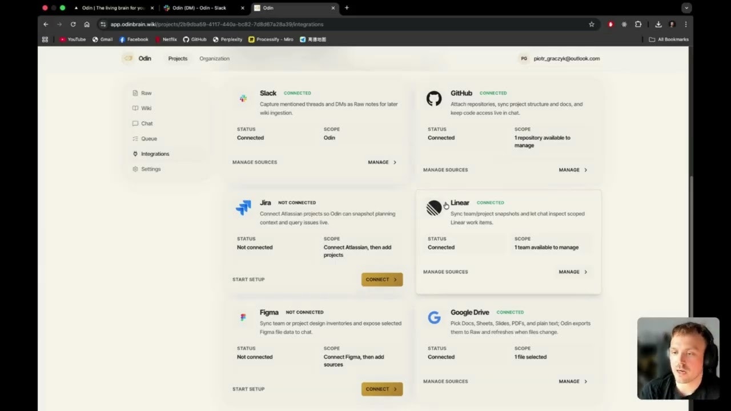The width and height of the screenshot is (731, 411).
Task: Click "1 file selected" scope text
Action: pyautogui.click(x=531, y=357)
